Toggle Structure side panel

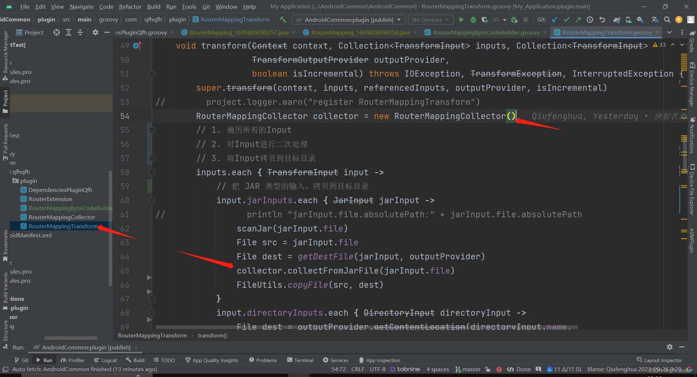(x=5, y=334)
